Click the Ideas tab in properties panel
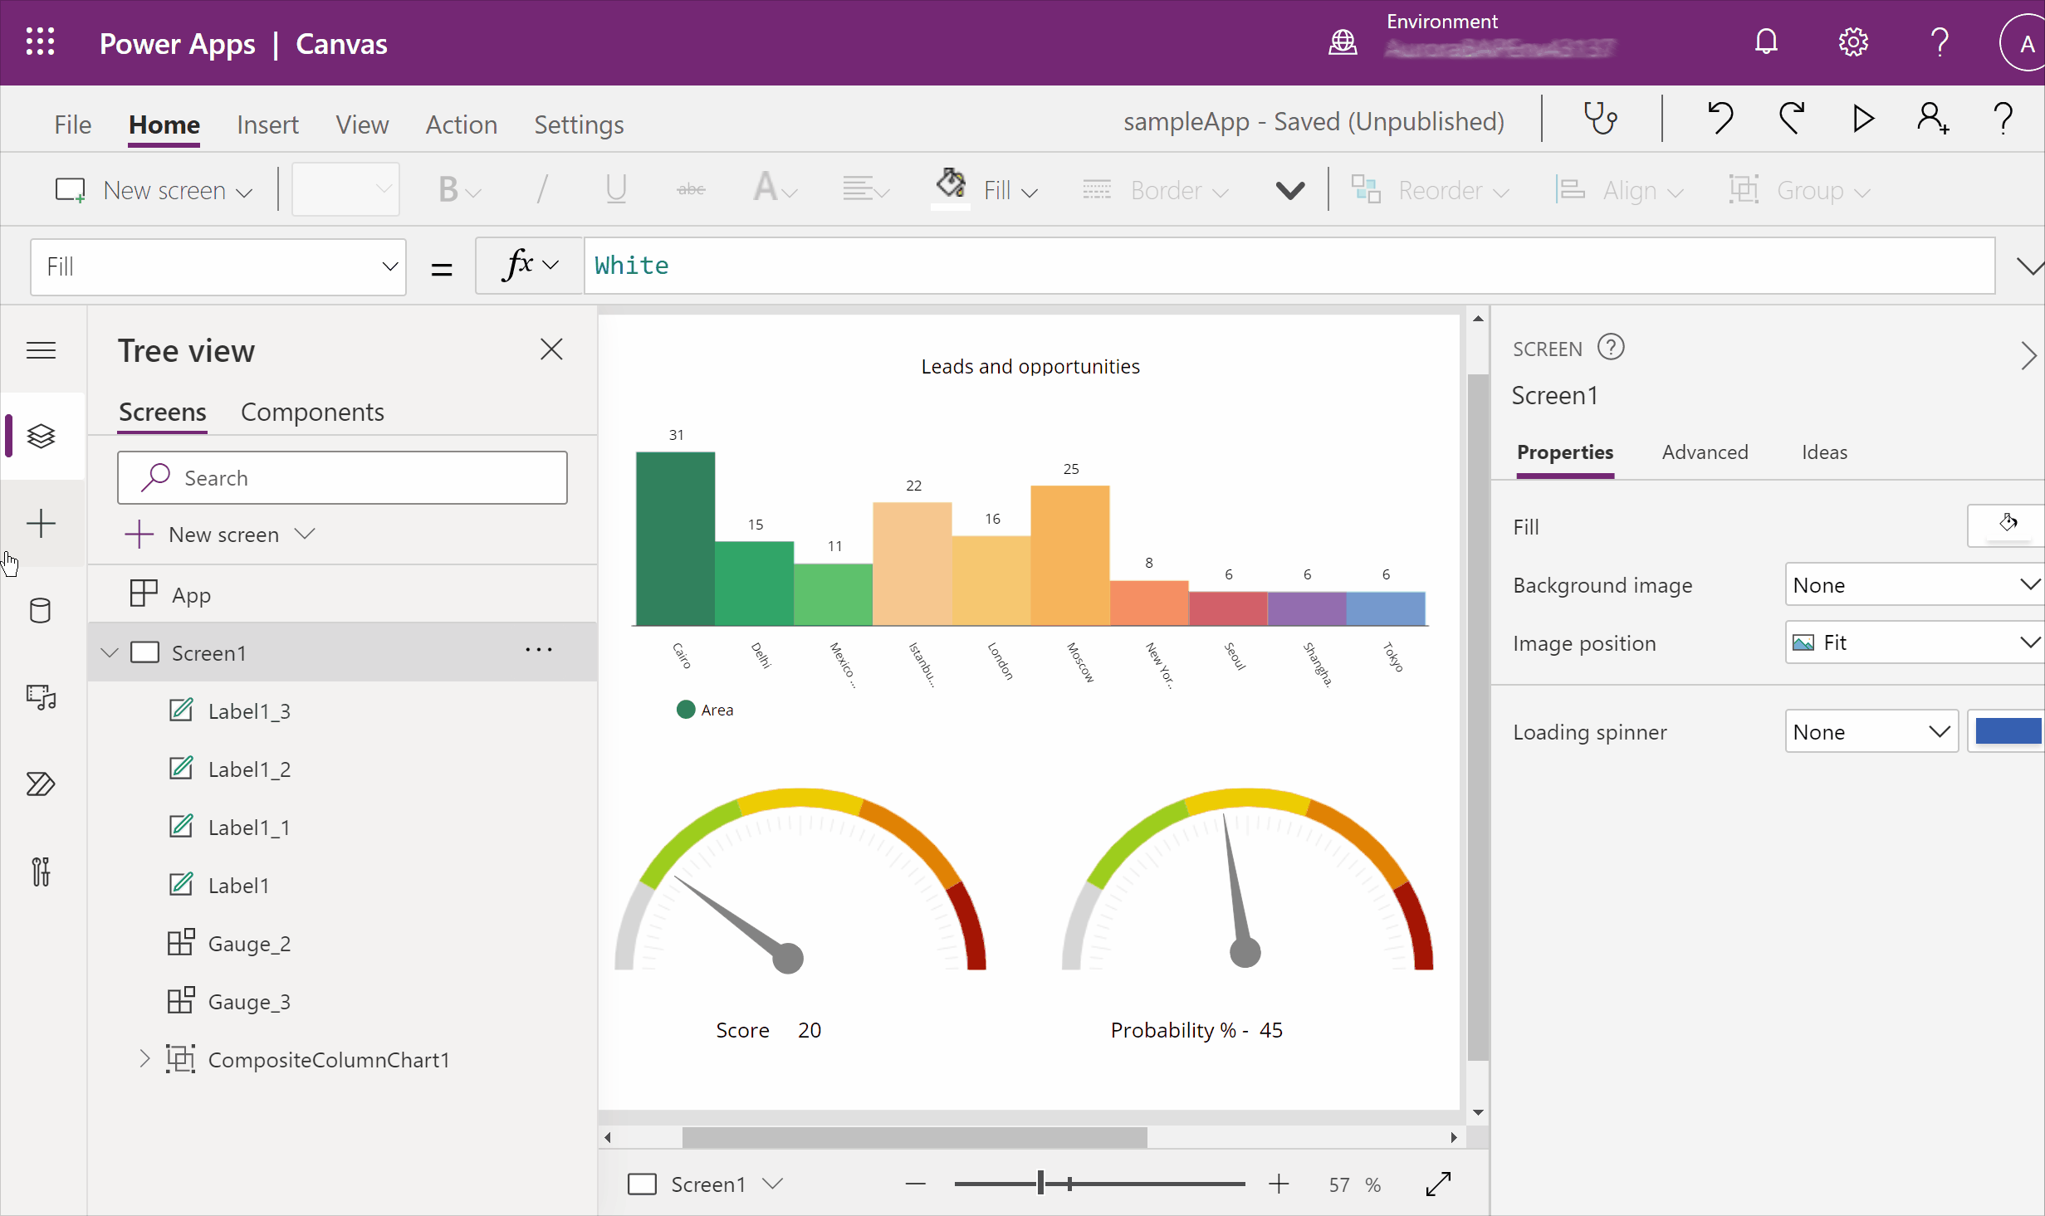The image size is (2045, 1216). click(x=1823, y=452)
